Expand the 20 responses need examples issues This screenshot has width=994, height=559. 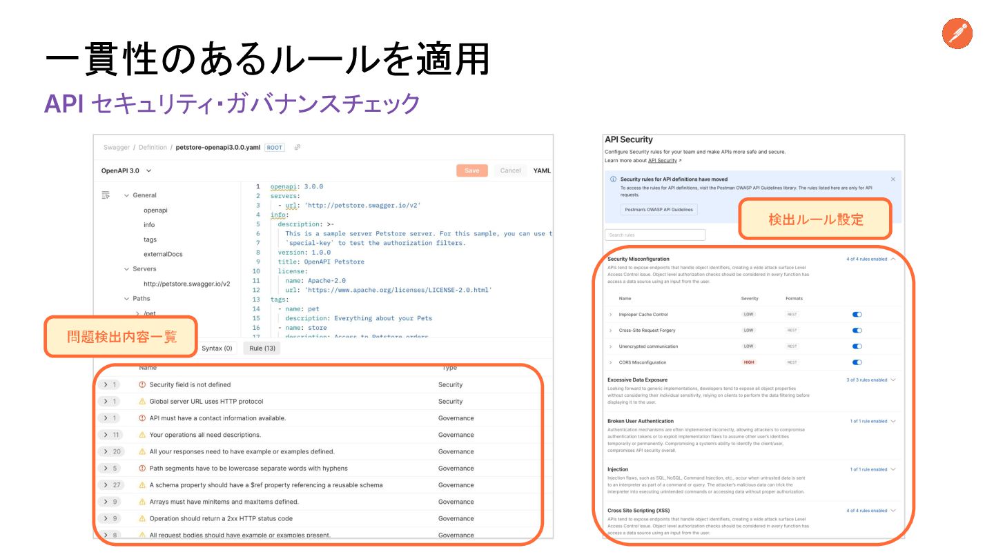coord(111,451)
